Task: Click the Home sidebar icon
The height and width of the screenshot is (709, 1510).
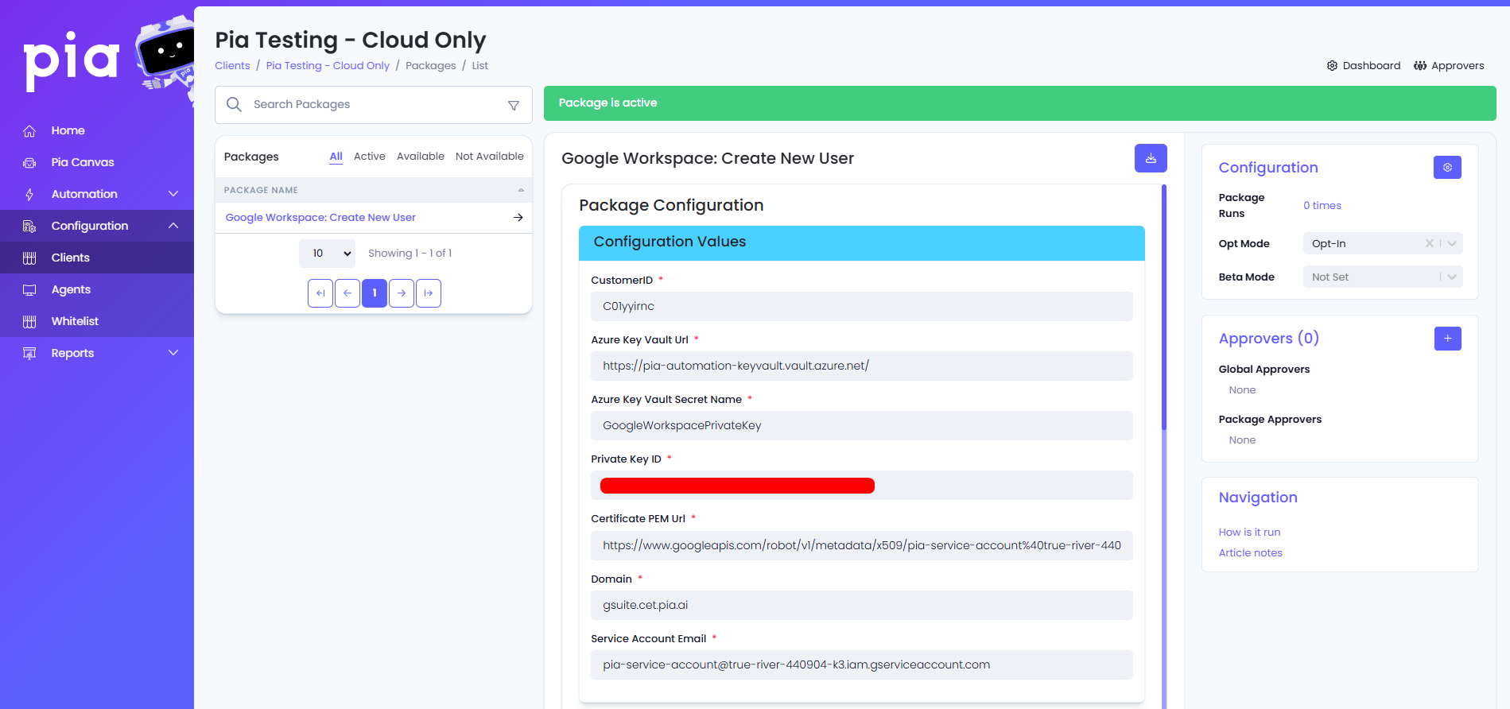Action: coord(29,130)
